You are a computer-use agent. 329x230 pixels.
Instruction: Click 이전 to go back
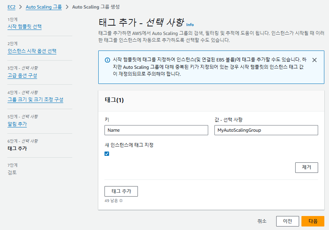pyautogui.click(x=287, y=221)
